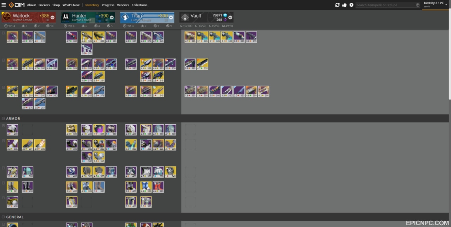Click the thumbs up icon in header

pyautogui.click(x=344, y=5)
